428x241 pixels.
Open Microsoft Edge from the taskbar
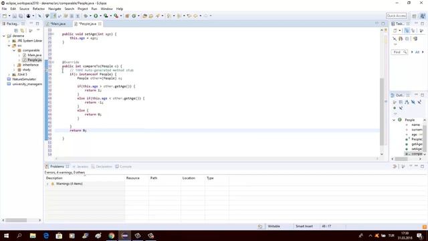[x=46, y=236]
